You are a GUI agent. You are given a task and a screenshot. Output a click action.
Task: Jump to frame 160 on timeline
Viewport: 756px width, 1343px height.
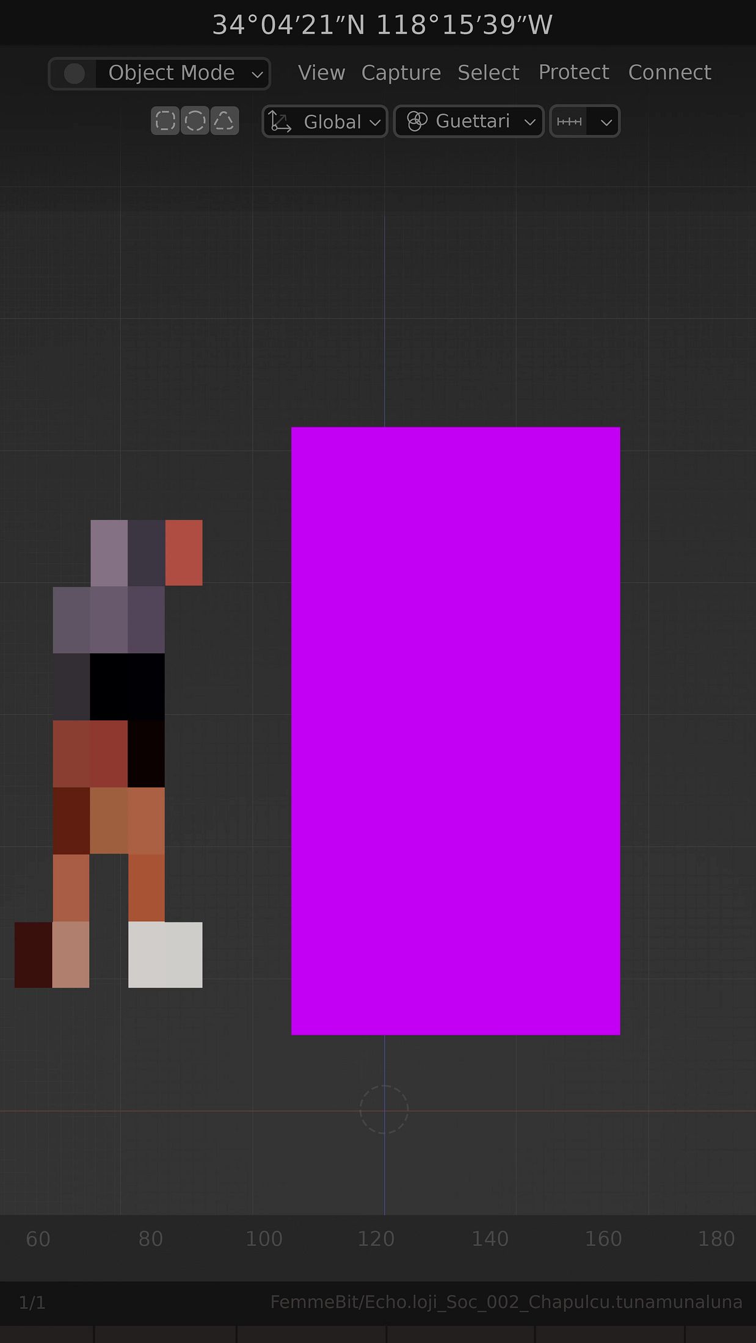tap(603, 1239)
